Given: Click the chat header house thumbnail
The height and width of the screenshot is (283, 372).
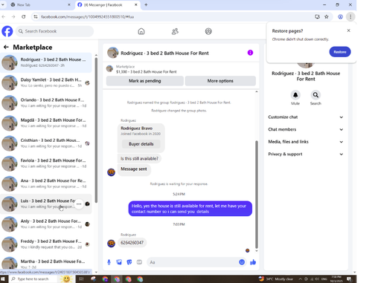Looking at the screenshot, I should point(112,53).
